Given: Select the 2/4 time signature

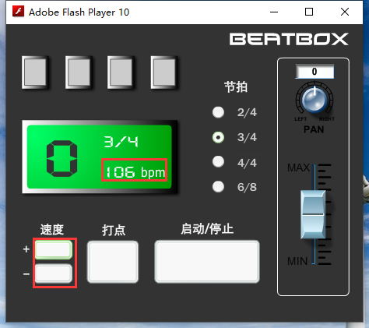Looking at the screenshot, I should [218, 112].
